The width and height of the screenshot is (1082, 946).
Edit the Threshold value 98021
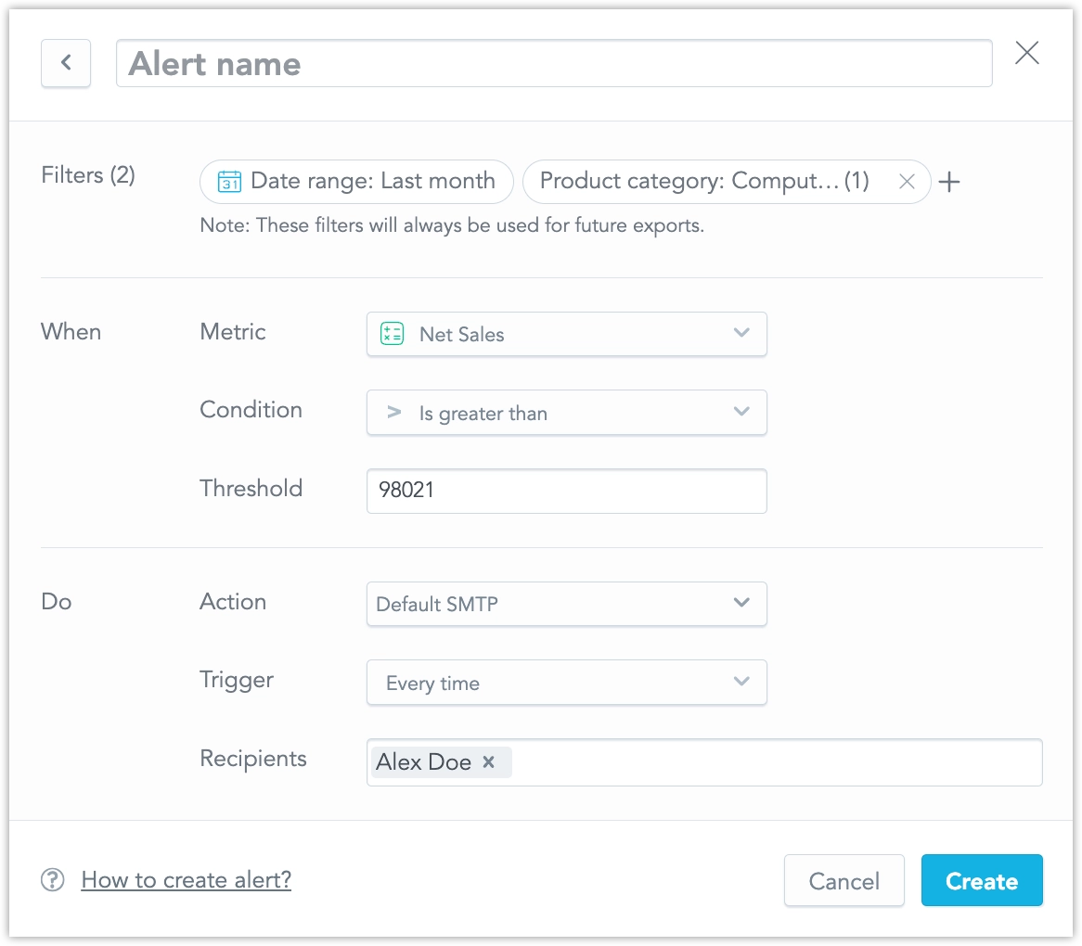pos(566,491)
